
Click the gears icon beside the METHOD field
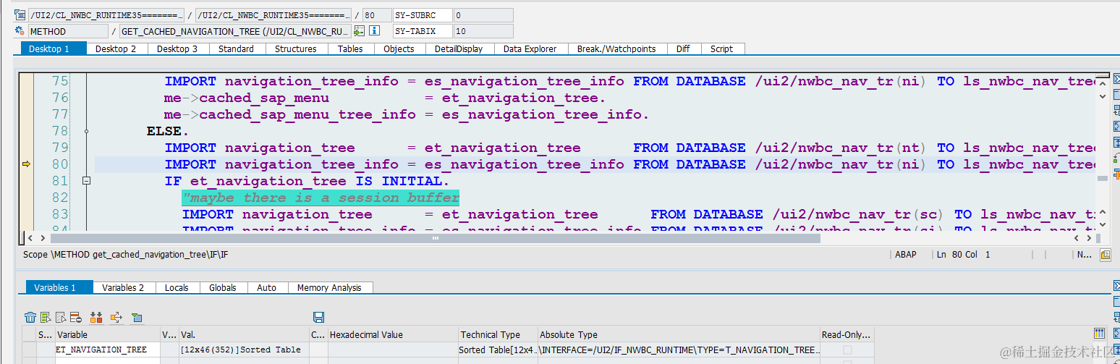point(20,31)
